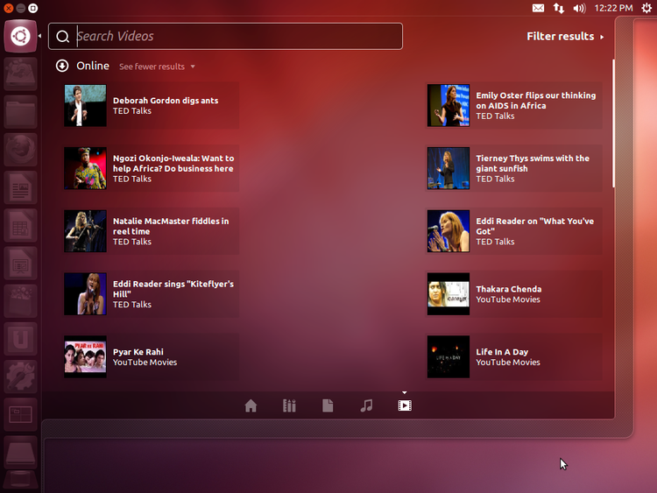Click the 12:22 PM clock menu
Screen dimensions: 657x493
[x=613, y=8]
